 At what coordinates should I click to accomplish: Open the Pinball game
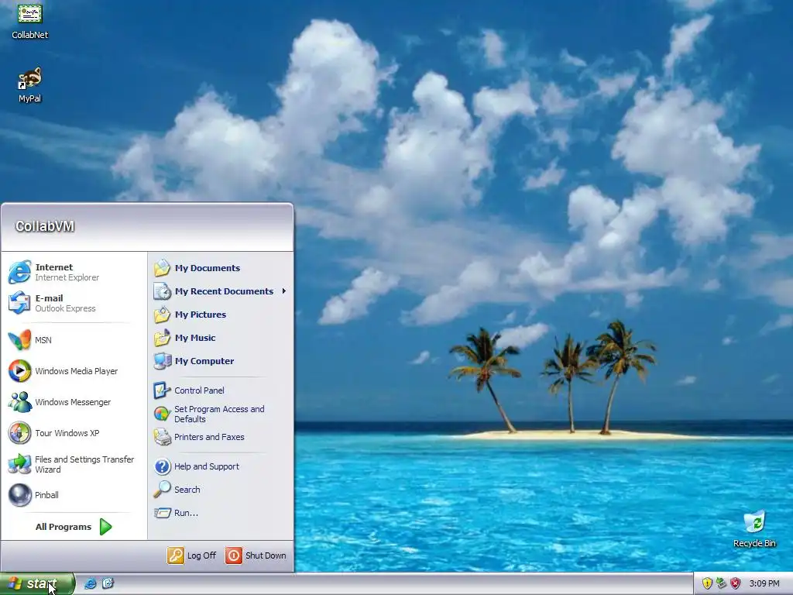point(74,495)
